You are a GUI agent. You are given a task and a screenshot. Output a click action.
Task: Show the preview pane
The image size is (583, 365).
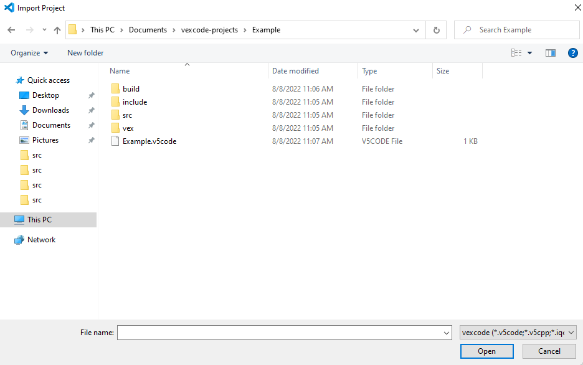(551, 53)
